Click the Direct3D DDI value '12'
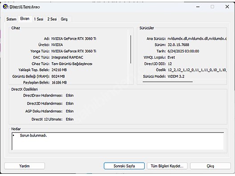Viewport: 235px width, 176px height. click(x=170, y=64)
